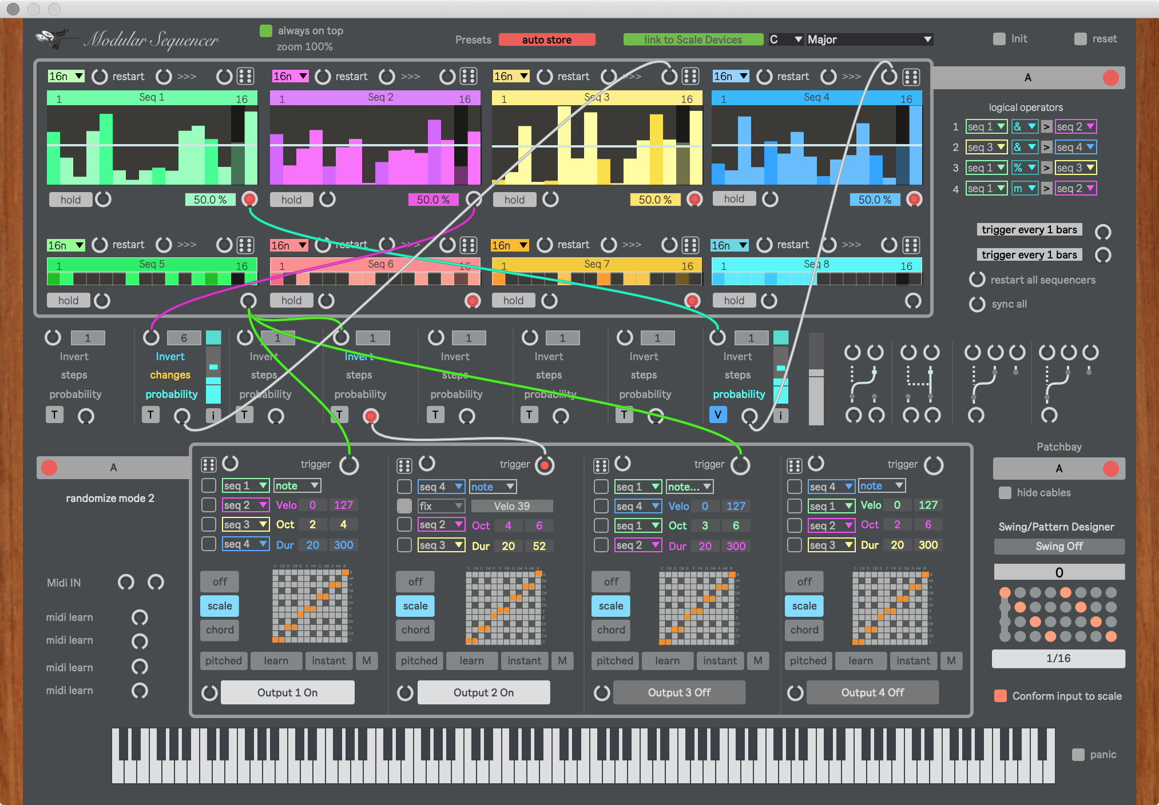Toggle the always on top checkbox
The width and height of the screenshot is (1159, 805).
pyautogui.click(x=266, y=31)
